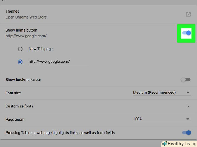Click the Themes external link icon
The image size is (197, 147).
tap(188, 14)
